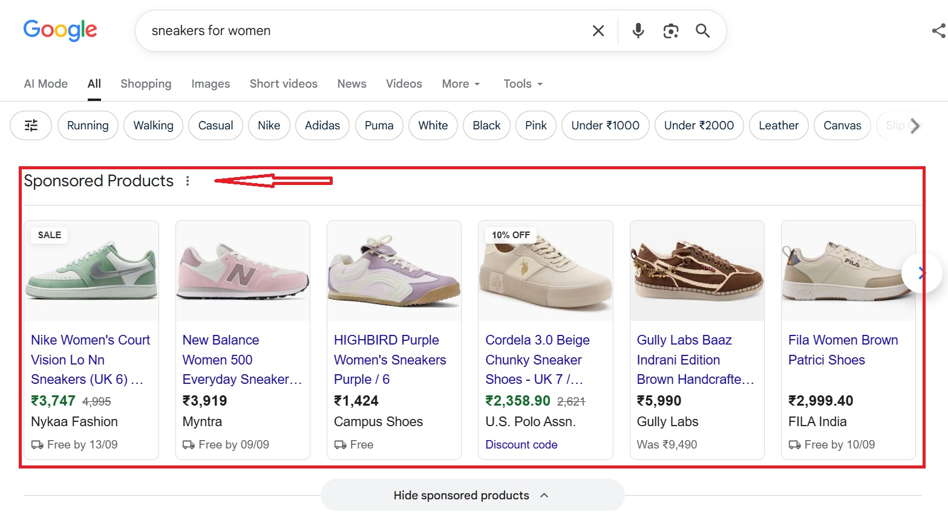948x512 pixels.
Task: Apply the White filter chip
Action: coord(433,125)
